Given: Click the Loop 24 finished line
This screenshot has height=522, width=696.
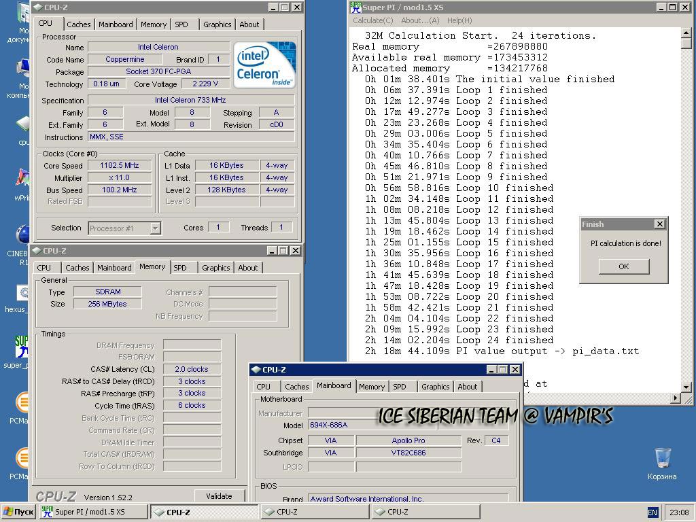Looking at the screenshot, I should coord(459,340).
